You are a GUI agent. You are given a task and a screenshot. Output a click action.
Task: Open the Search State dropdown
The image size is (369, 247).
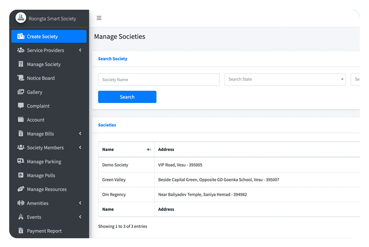(285, 79)
